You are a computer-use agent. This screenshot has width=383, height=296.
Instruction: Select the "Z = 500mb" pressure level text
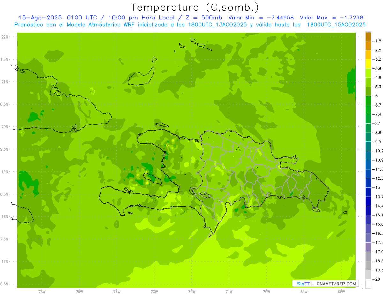[x=203, y=18]
